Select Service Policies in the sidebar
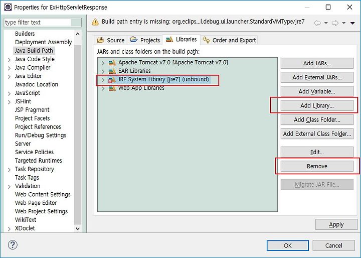This screenshot has height=258, width=361. [x=34, y=152]
